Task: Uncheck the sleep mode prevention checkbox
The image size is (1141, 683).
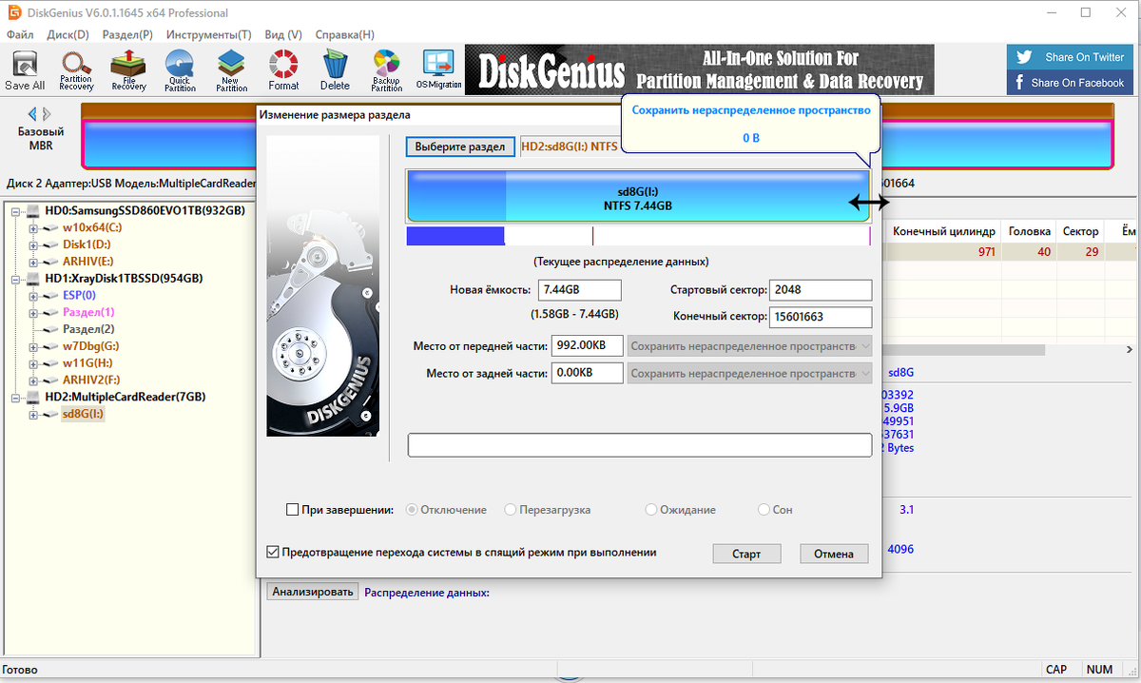Action: pos(273,552)
